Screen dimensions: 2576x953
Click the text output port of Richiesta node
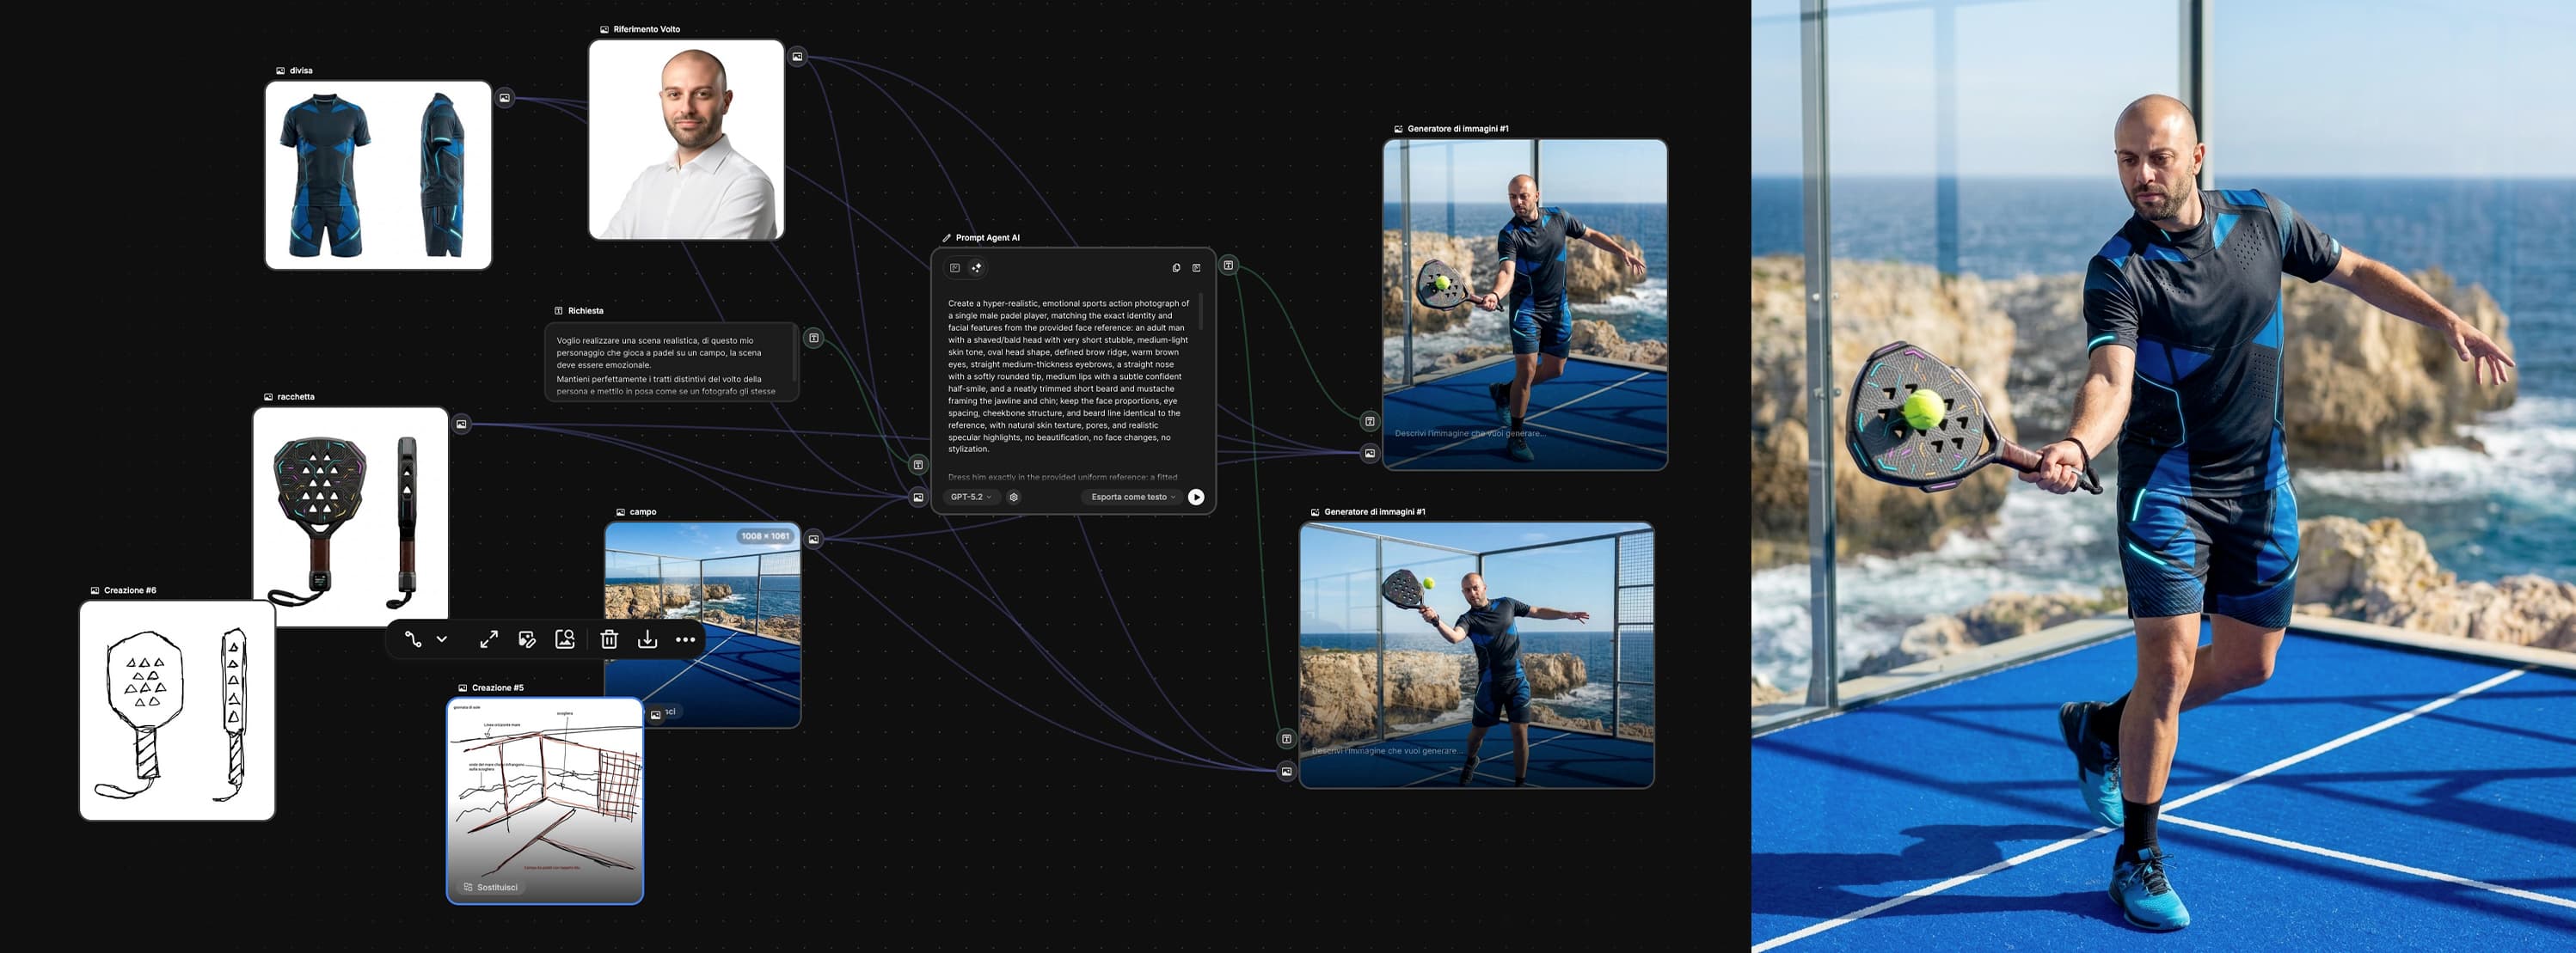click(x=814, y=339)
